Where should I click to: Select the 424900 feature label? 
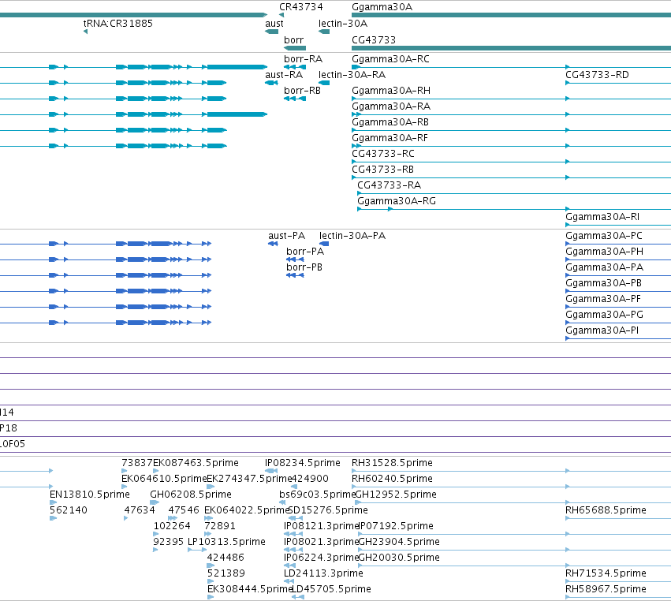[x=310, y=479]
